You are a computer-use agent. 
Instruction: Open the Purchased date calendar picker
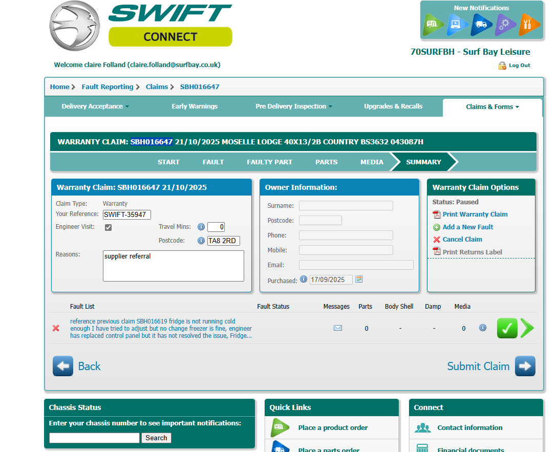coord(359,279)
